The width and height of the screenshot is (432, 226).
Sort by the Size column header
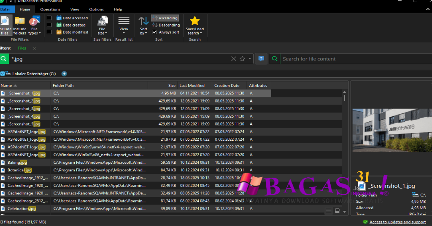(x=162, y=86)
